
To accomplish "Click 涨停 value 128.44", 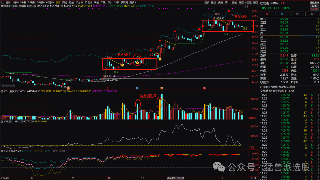I will point(284,56).
